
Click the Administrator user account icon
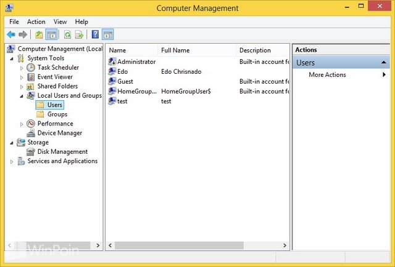pyautogui.click(x=112, y=62)
